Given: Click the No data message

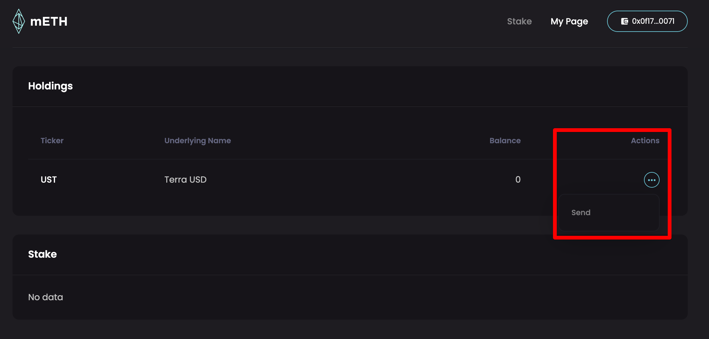Looking at the screenshot, I should click(x=46, y=297).
